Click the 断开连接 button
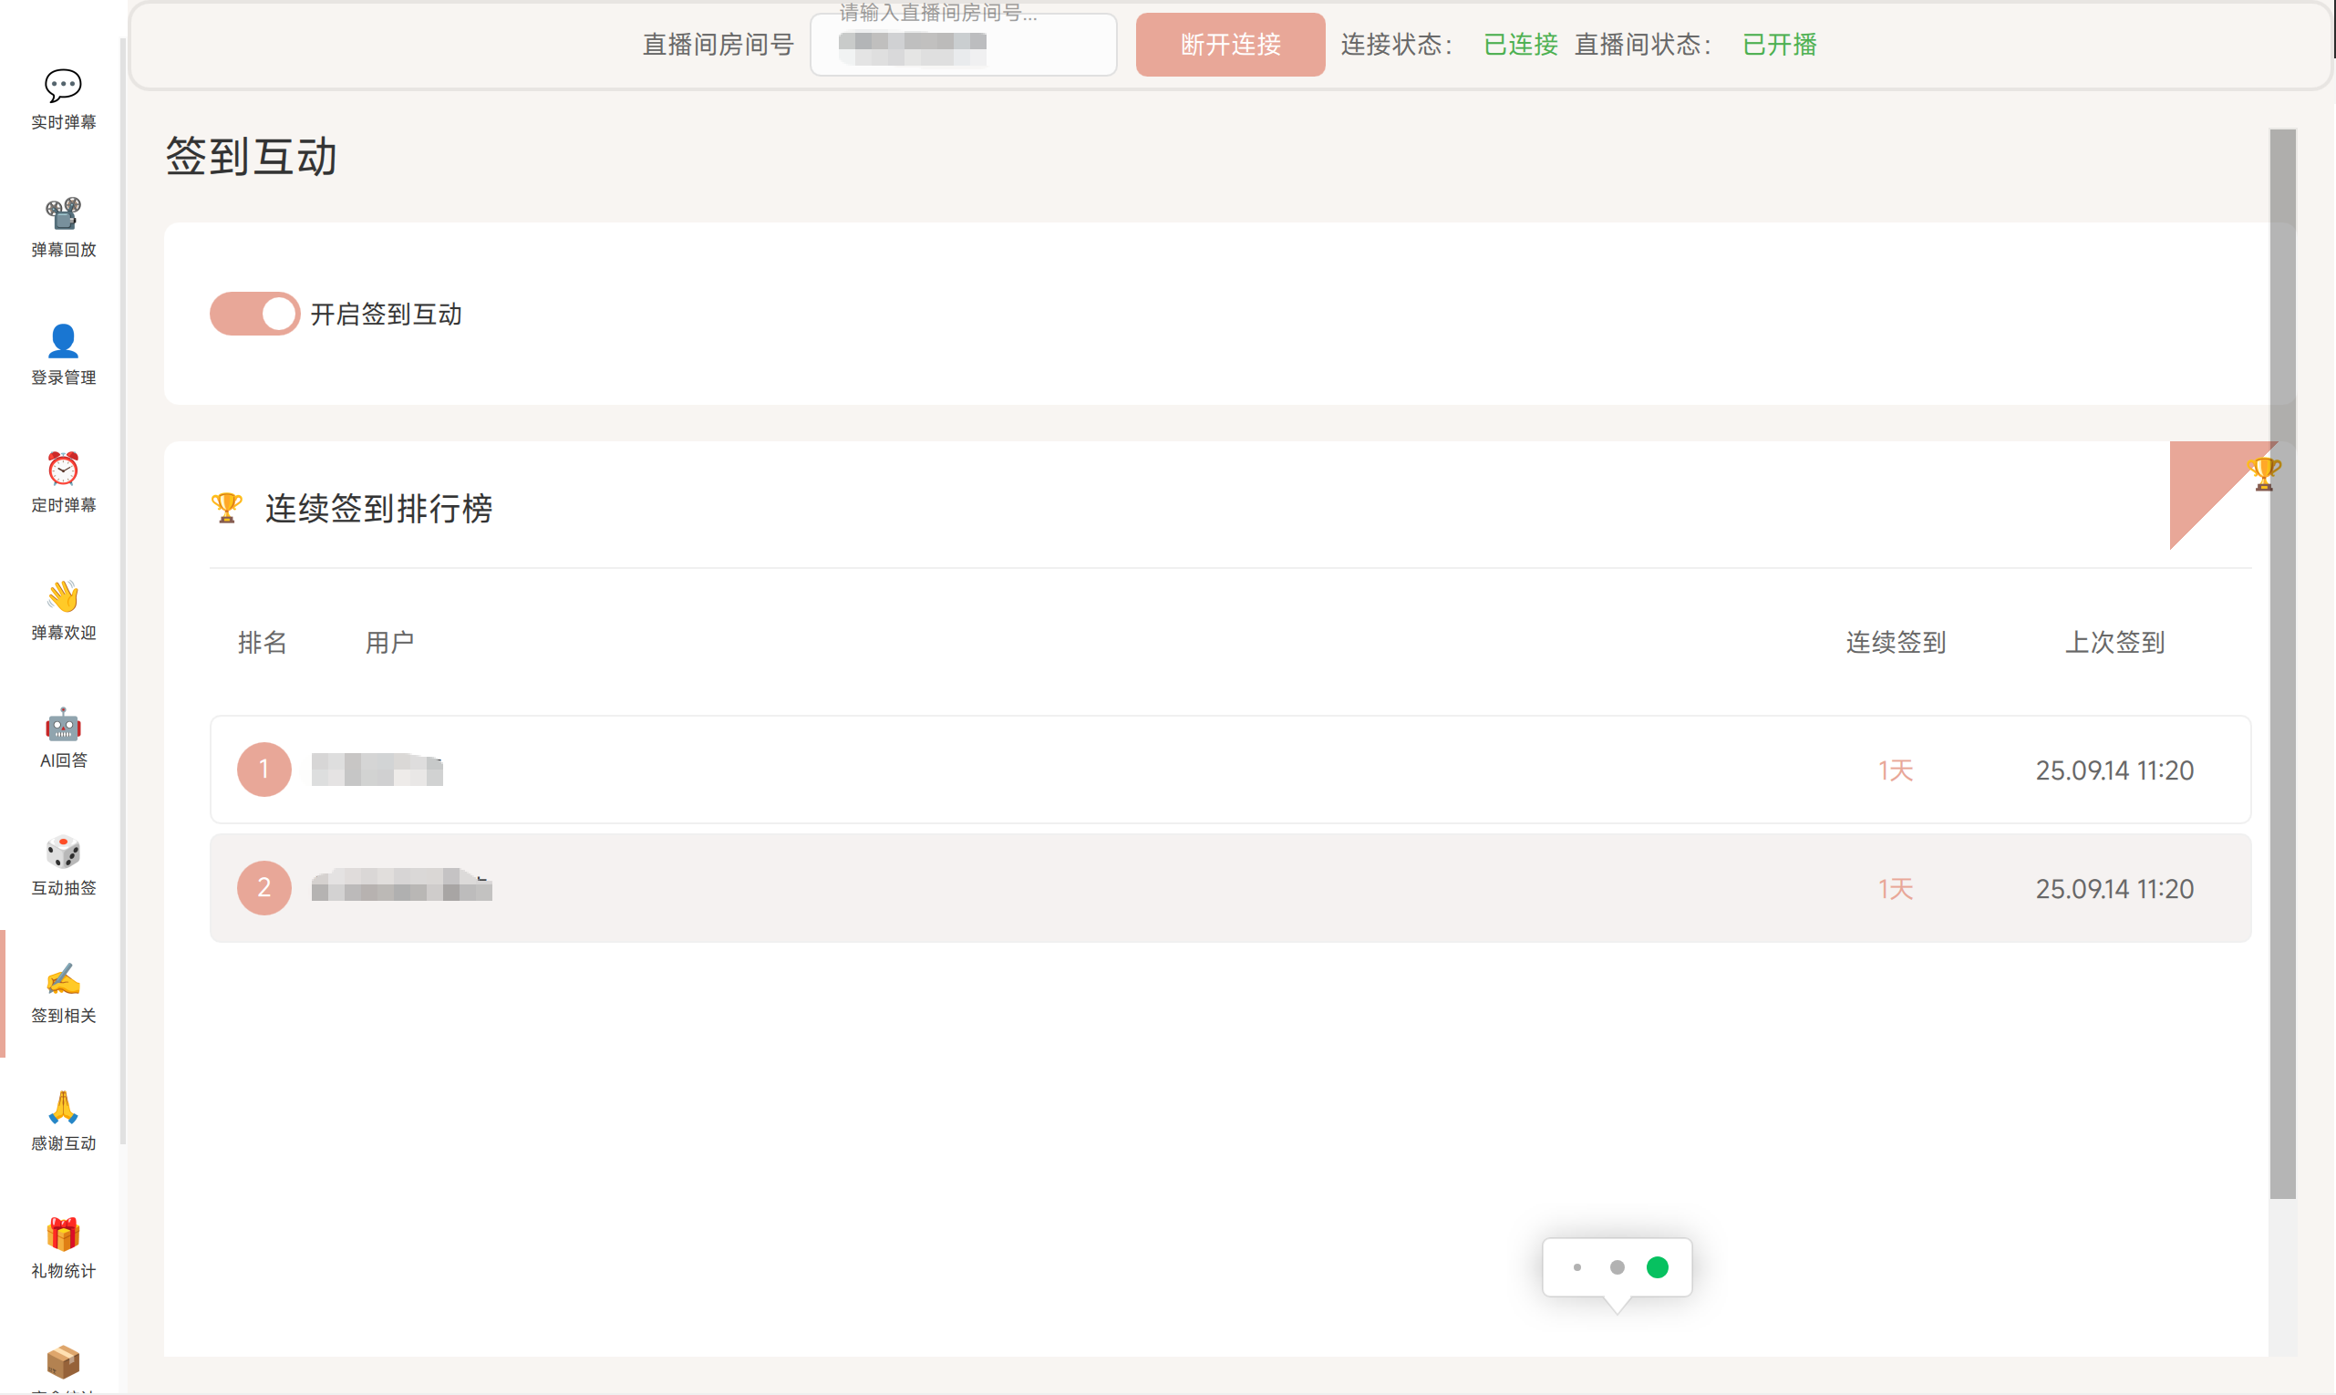The image size is (2336, 1395). pyautogui.click(x=1230, y=44)
